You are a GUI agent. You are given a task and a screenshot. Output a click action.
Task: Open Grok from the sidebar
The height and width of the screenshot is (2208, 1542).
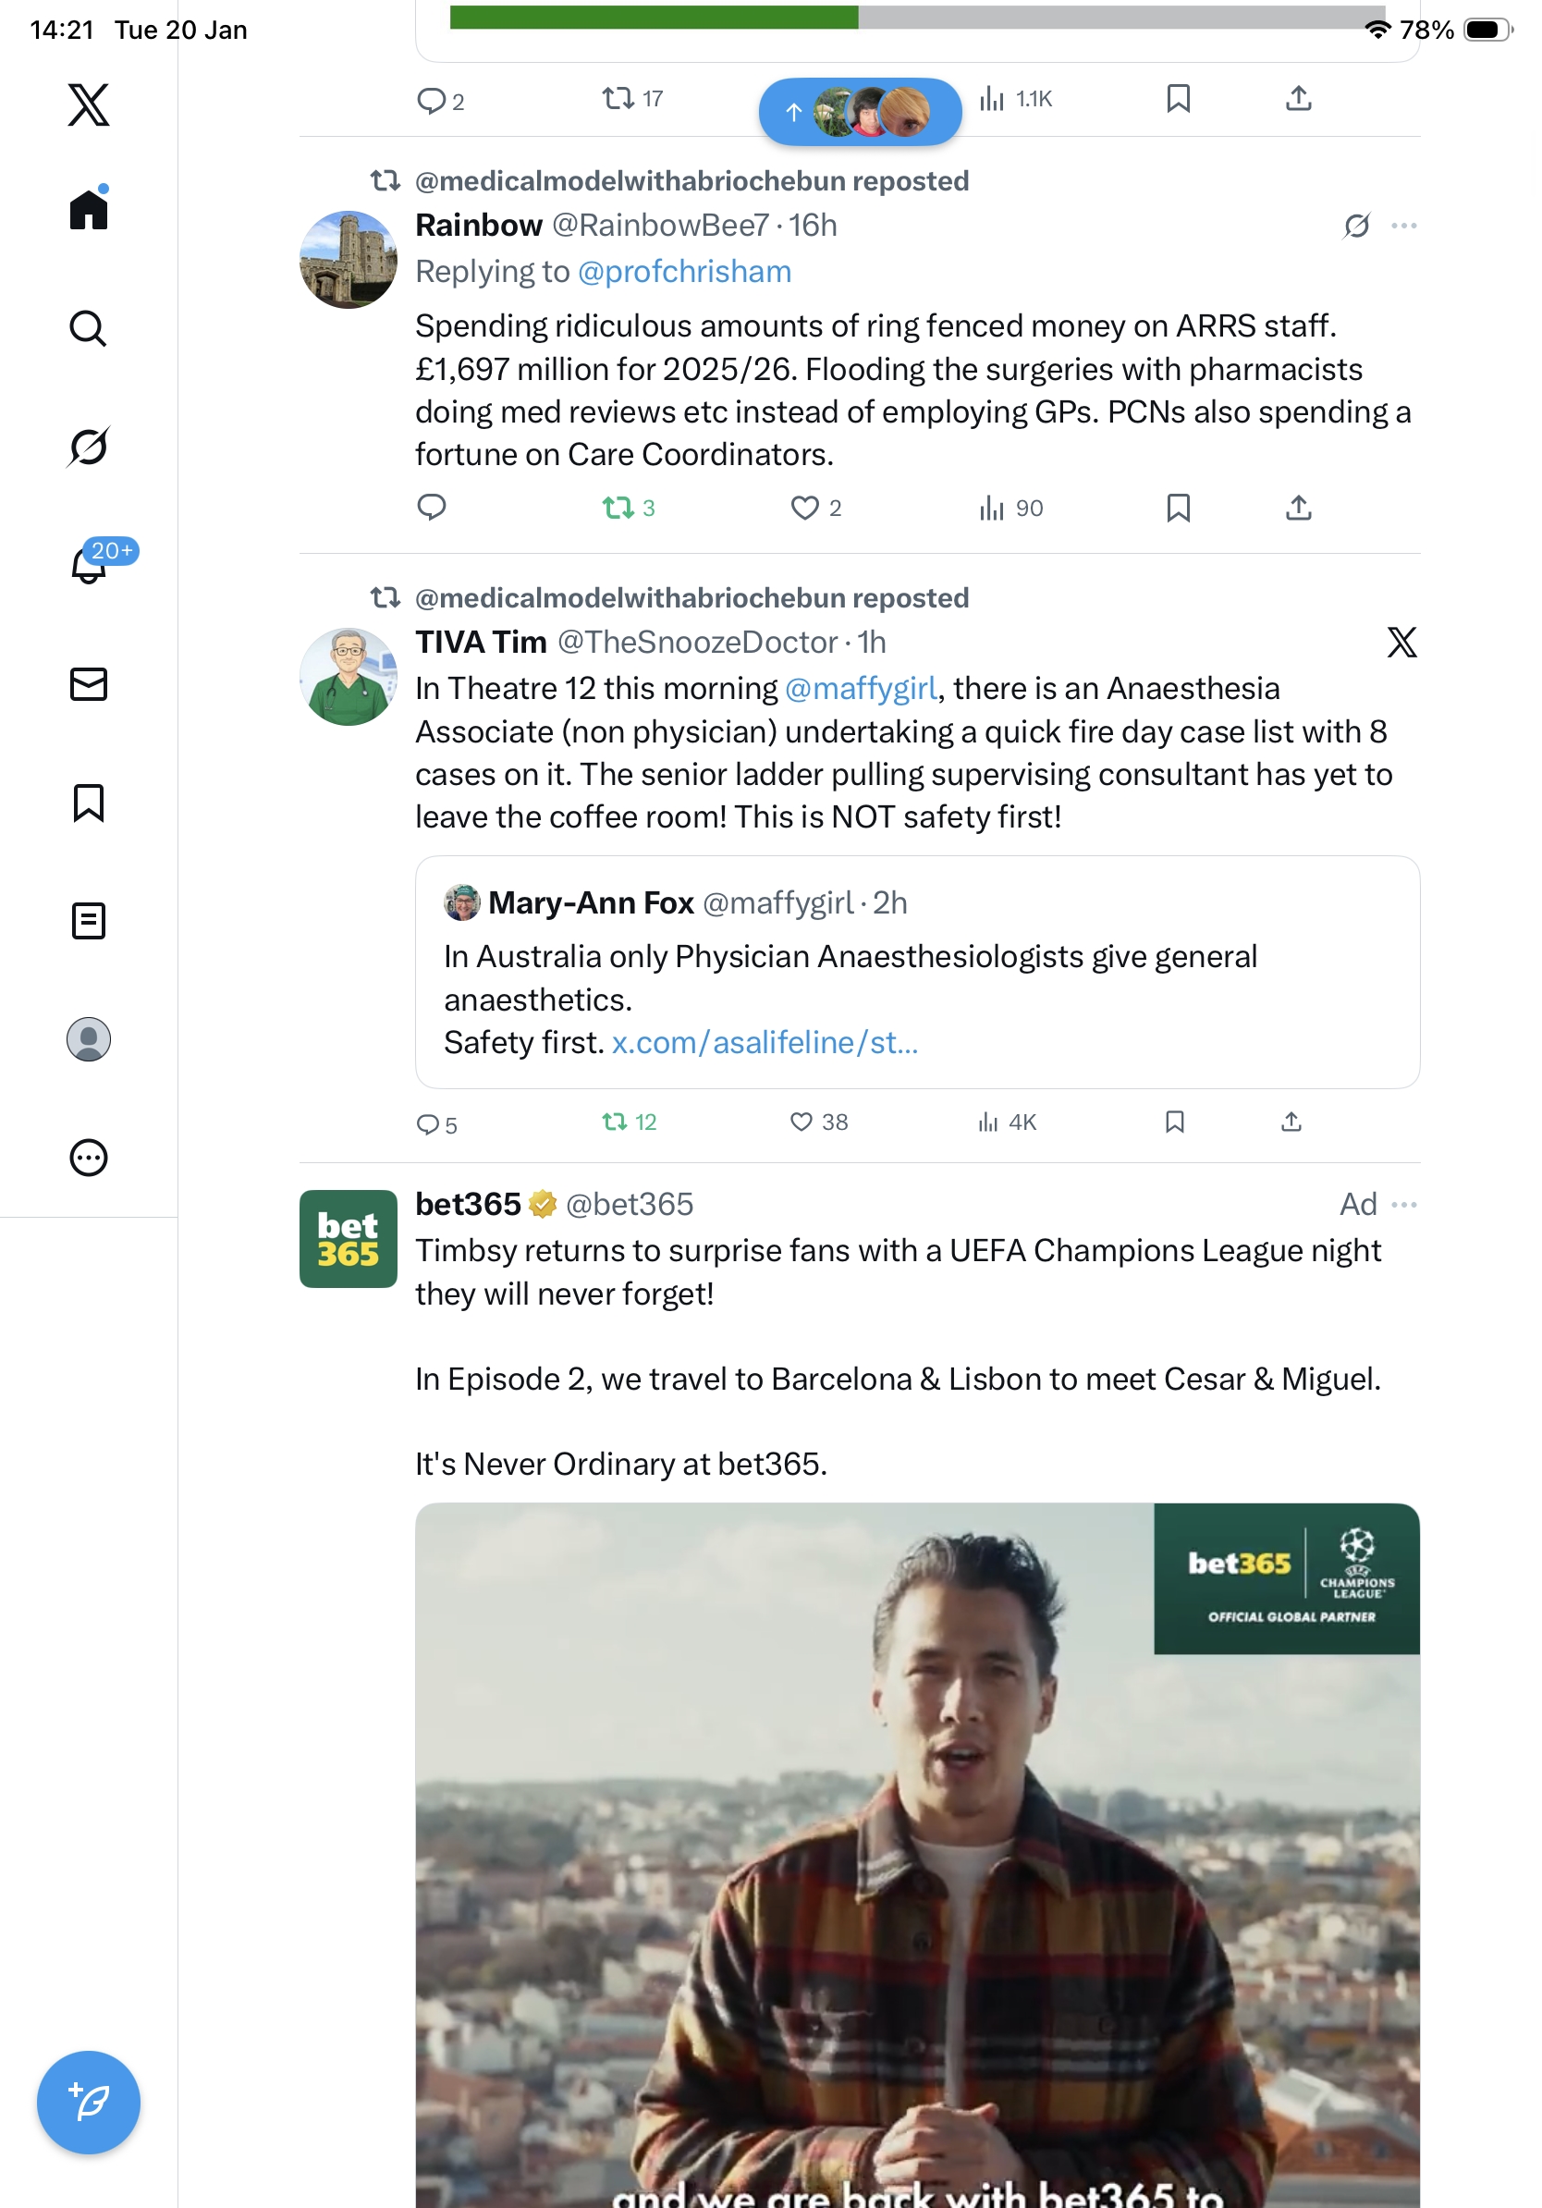pos(89,447)
